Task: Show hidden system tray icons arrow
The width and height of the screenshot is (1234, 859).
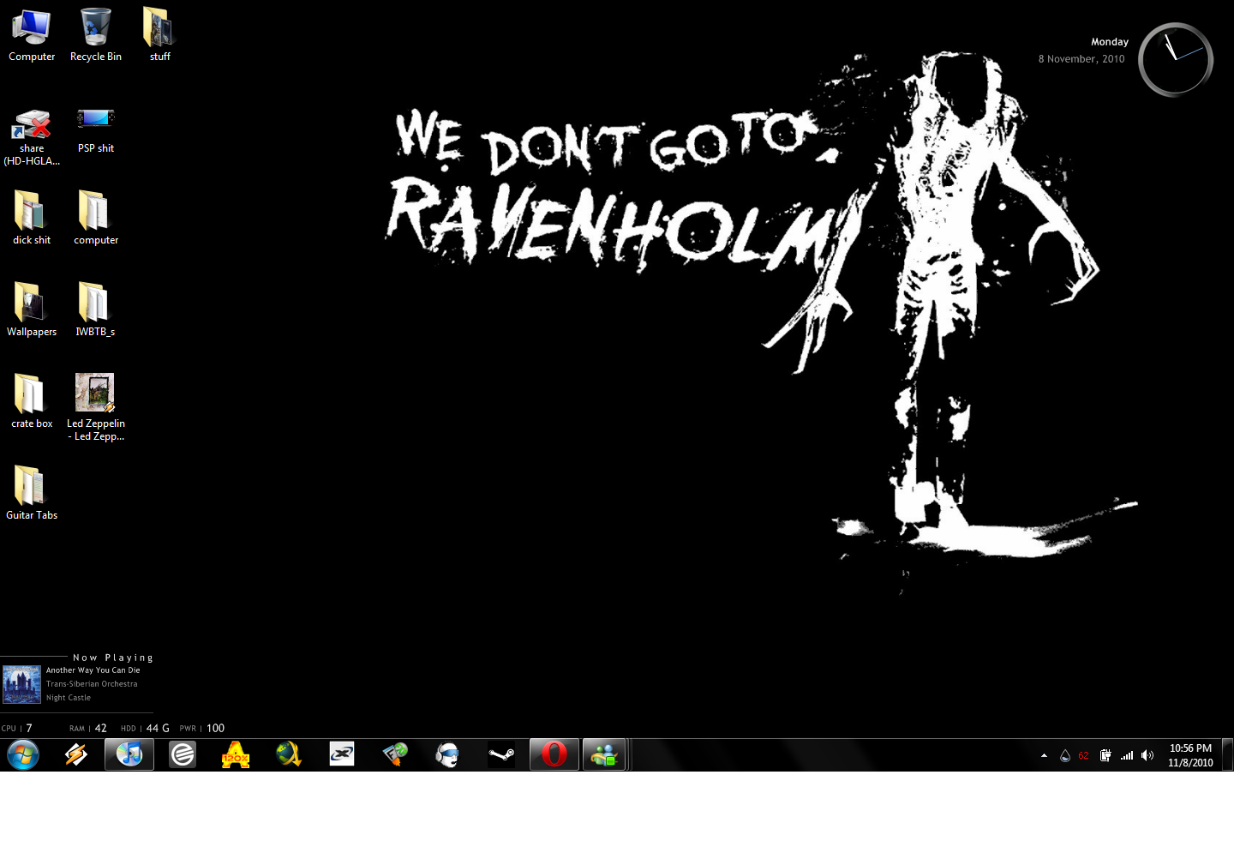Action: point(1044,755)
